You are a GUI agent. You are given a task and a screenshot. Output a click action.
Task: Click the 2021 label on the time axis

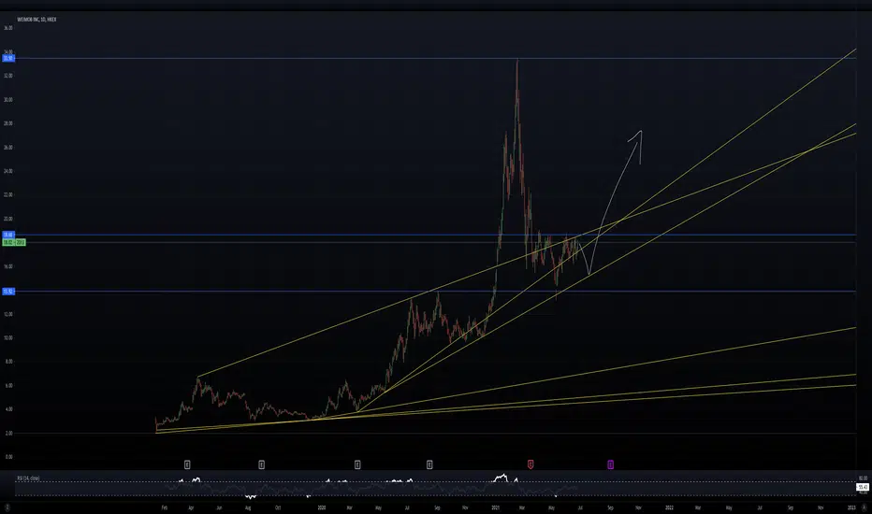pyautogui.click(x=495, y=507)
